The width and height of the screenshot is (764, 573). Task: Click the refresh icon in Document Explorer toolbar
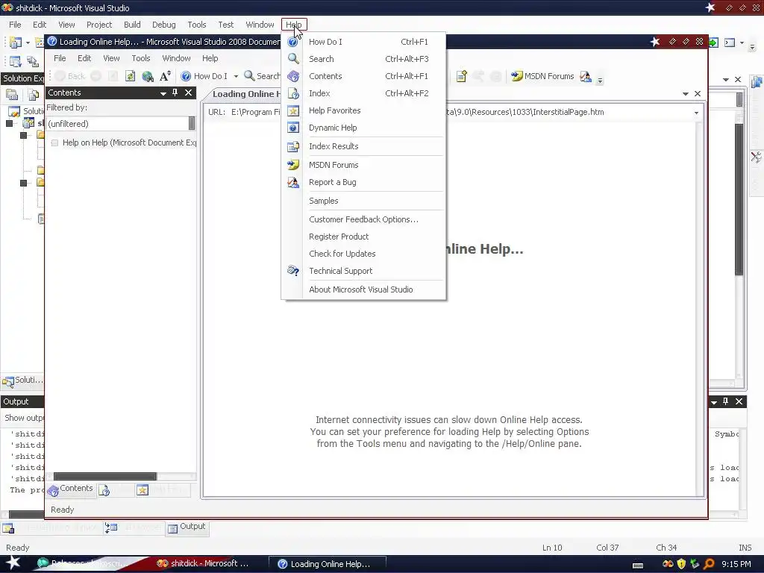130,76
